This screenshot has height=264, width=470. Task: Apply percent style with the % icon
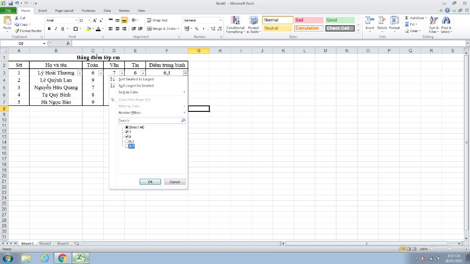point(196,29)
